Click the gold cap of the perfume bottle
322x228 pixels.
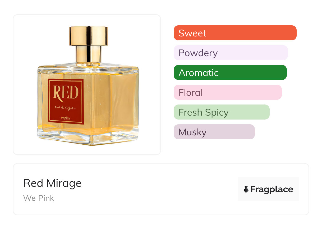coord(89,36)
